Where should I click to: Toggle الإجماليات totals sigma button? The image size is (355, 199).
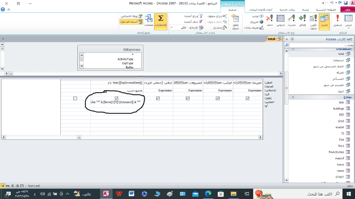pos(161,22)
